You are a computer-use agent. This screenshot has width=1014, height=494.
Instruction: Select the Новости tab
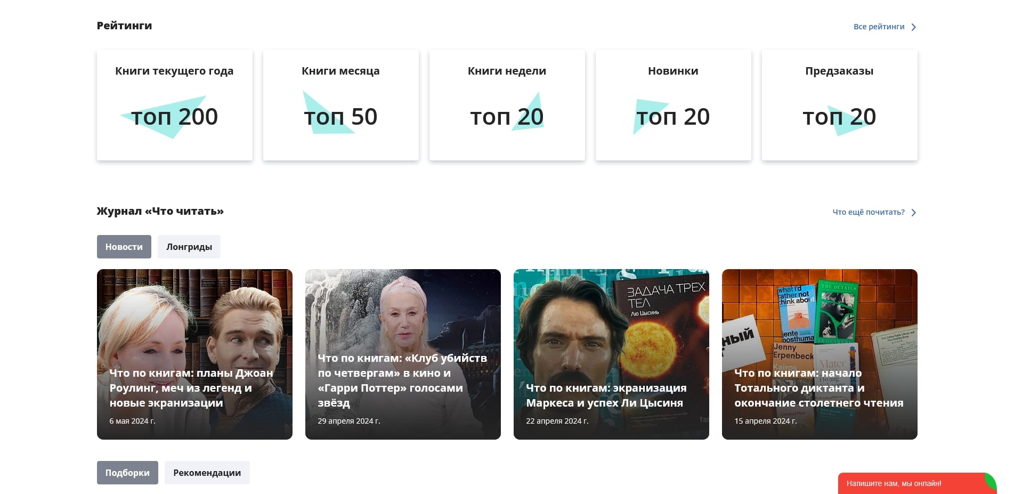(124, 247)
